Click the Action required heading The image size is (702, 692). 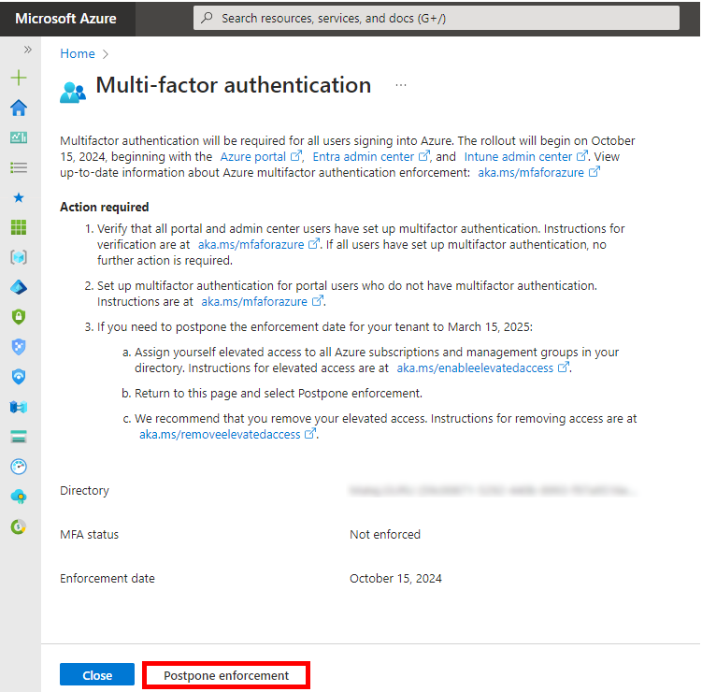105,207
